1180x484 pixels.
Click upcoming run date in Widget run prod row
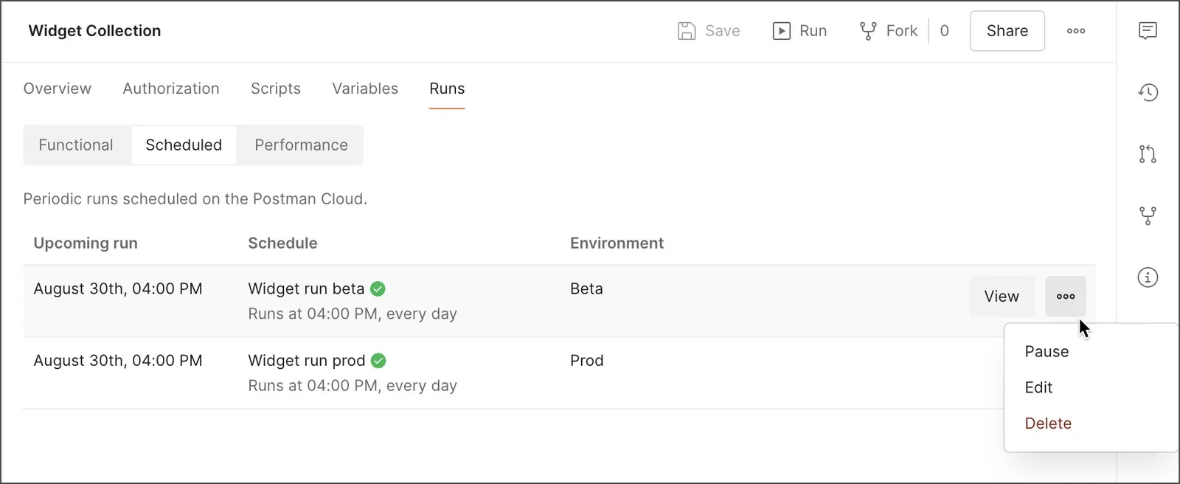tap(118, 361)
